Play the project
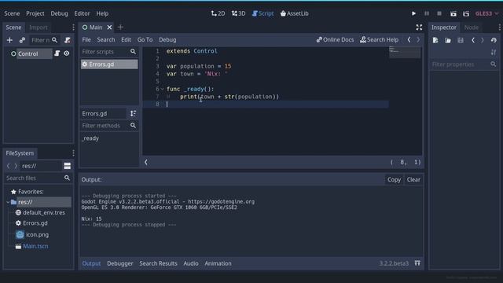 414,13
